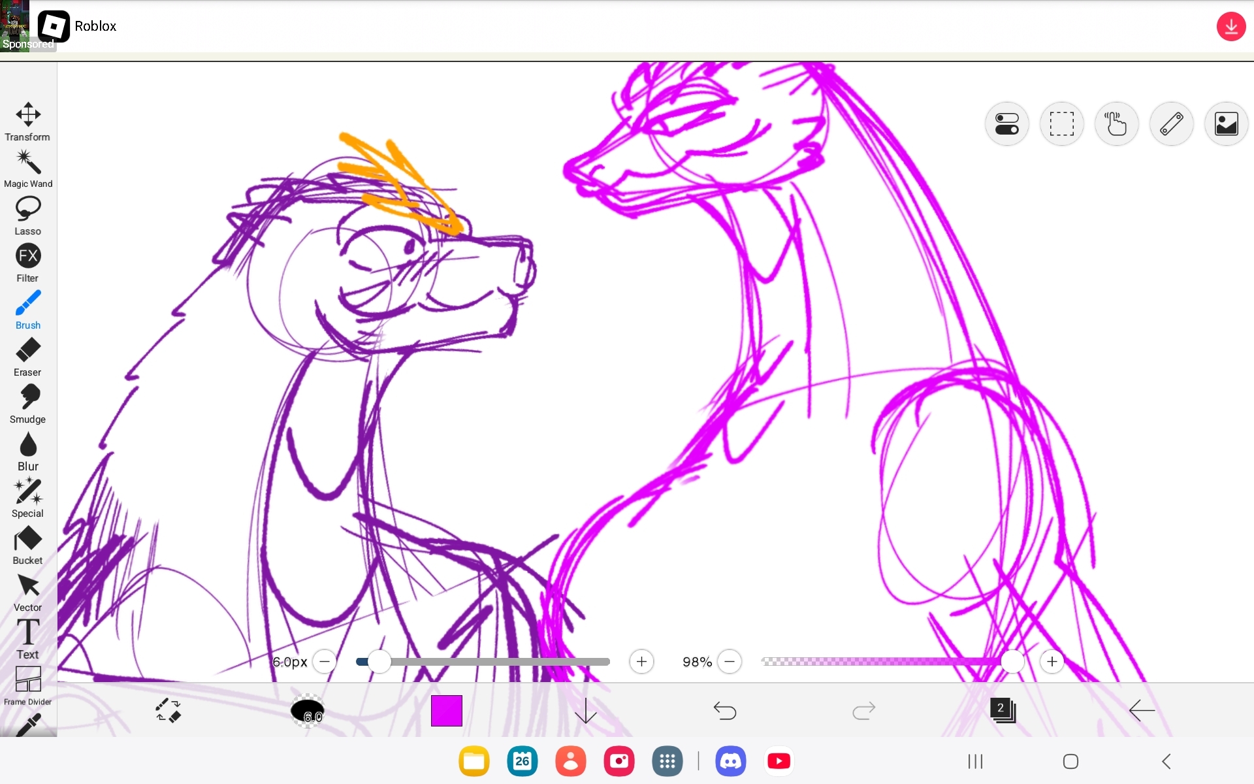The image size is (1254, 784).
Task: Open the Frame Divider tool
Action: [28, 679]
